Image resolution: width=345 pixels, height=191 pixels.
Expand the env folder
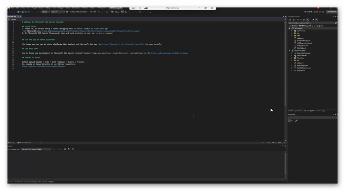point(292,33)
